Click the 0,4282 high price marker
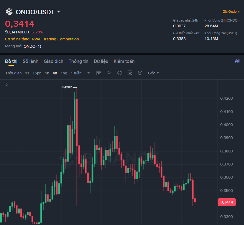Image resolution: width=244 pixels, height=225 pixels. [67, 87]
